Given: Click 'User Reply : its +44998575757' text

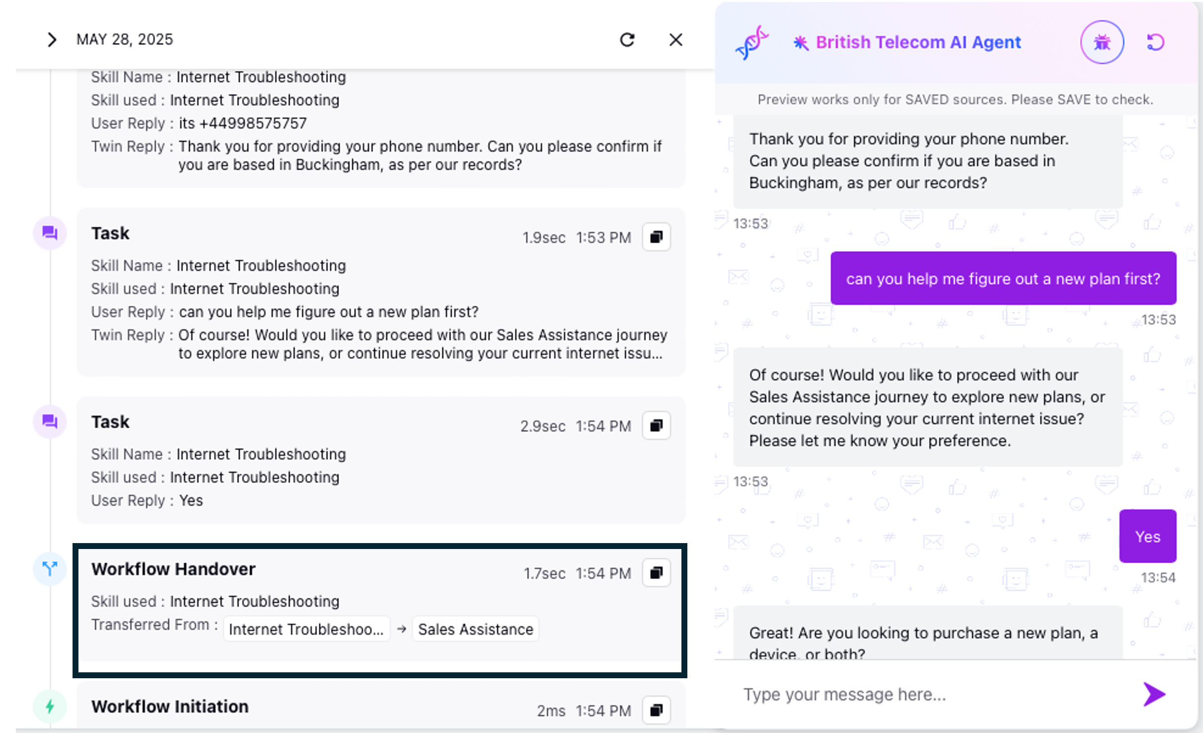Looking at the screenshot, I should [199, 123].
